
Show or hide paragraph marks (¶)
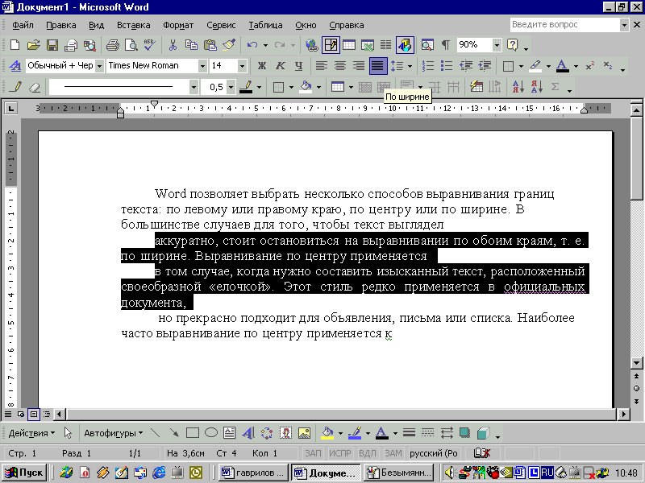coord(446,45)
